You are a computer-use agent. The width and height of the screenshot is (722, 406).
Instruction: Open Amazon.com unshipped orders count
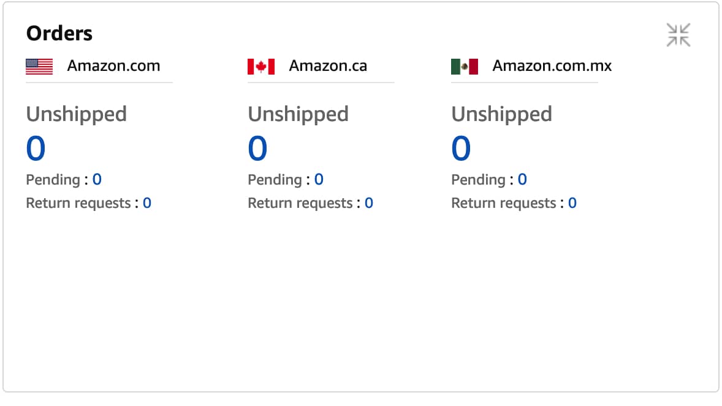pos(35,147)
